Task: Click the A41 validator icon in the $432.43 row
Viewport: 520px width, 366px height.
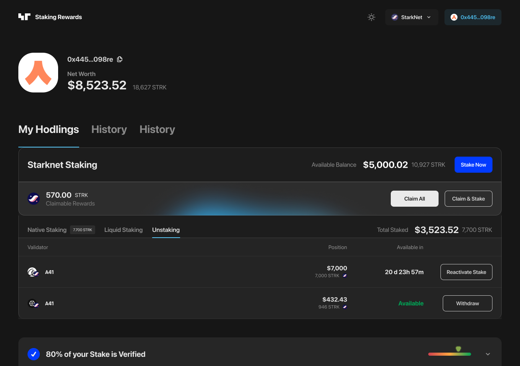Action: point(33,303)
